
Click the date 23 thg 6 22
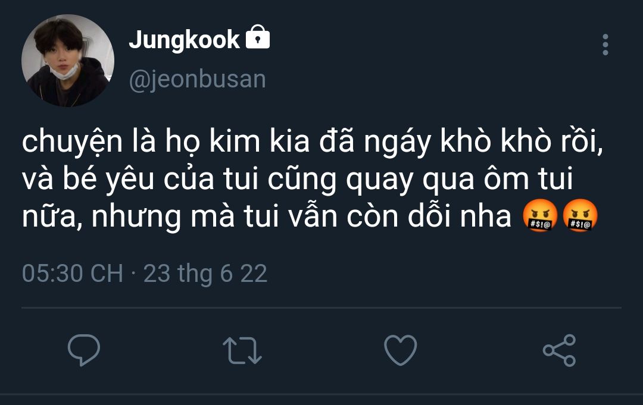click(x=205, y=274)
